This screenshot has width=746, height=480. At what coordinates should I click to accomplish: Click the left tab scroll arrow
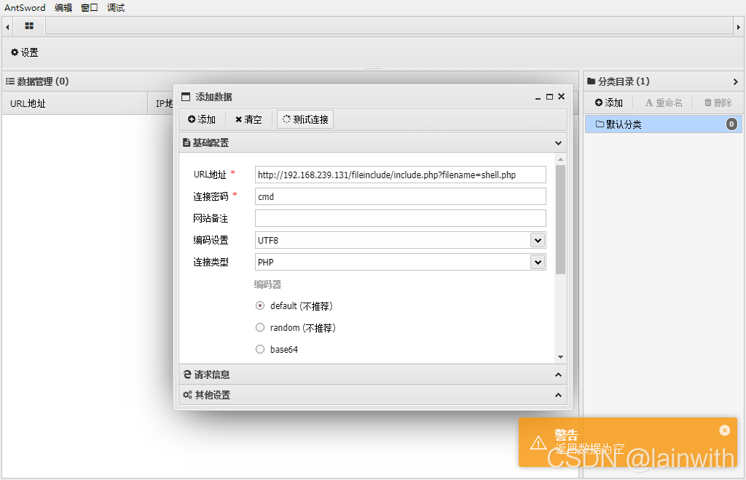[7, 27]
